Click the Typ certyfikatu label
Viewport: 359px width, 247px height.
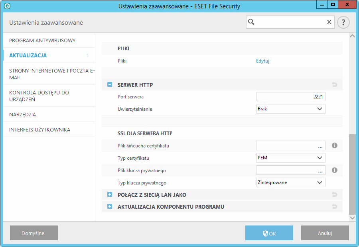tap(133, 158)
